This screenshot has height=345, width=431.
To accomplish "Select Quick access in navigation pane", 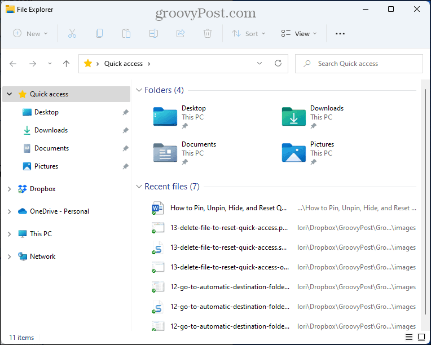I will point(66,94).
